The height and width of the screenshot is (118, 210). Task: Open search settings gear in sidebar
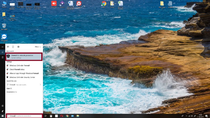(2, 106)
